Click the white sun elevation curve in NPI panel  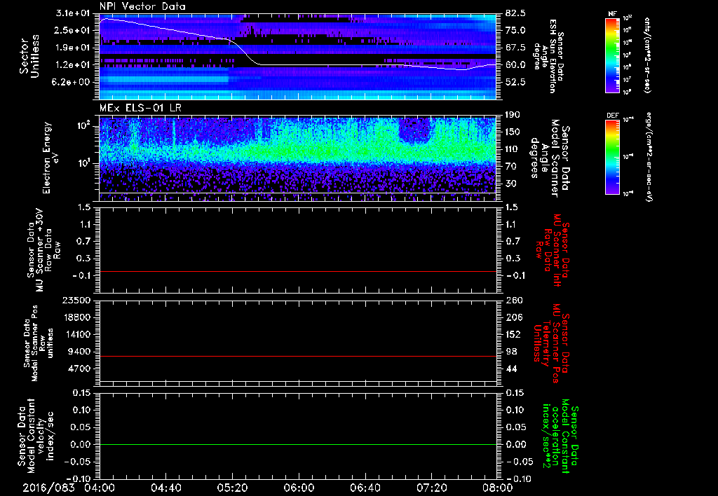[297, 65]
